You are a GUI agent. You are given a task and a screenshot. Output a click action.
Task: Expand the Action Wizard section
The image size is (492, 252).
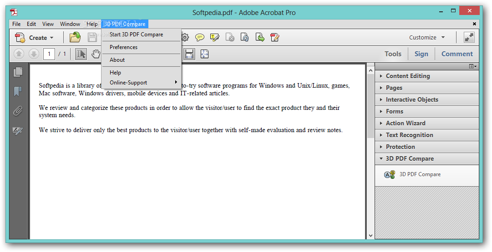click(x=427, y=124)
